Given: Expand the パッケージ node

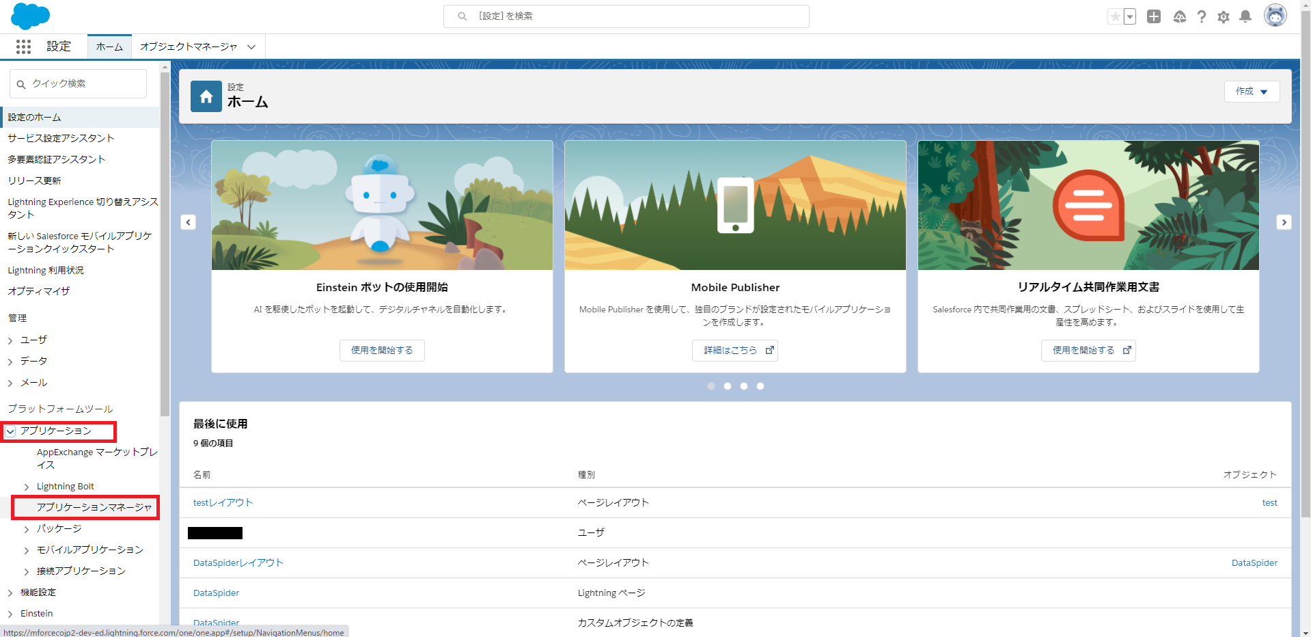Looking at the screenshot, I should 27,530.
